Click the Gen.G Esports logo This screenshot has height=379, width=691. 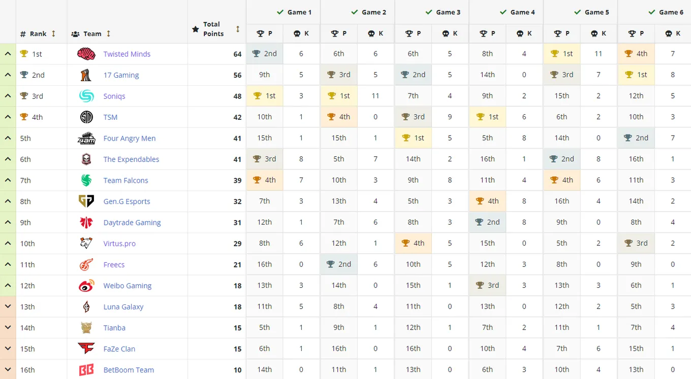(86, 201)
